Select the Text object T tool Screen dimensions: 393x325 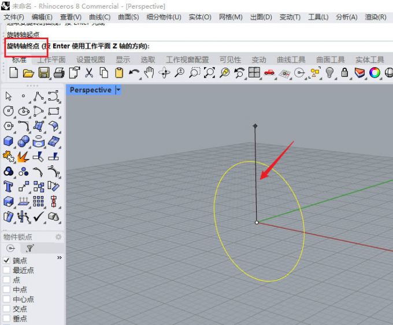tap(8, 187)
